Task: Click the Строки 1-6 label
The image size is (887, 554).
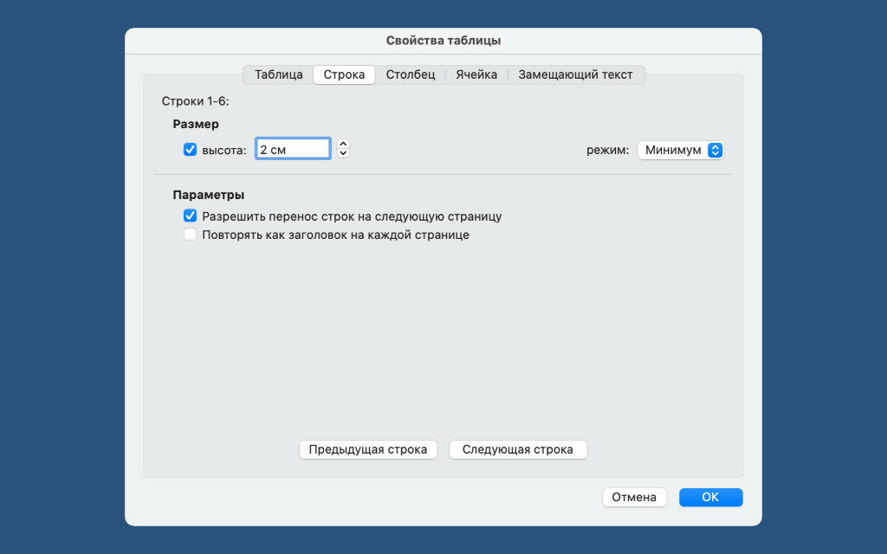Action: click(195, 100)
